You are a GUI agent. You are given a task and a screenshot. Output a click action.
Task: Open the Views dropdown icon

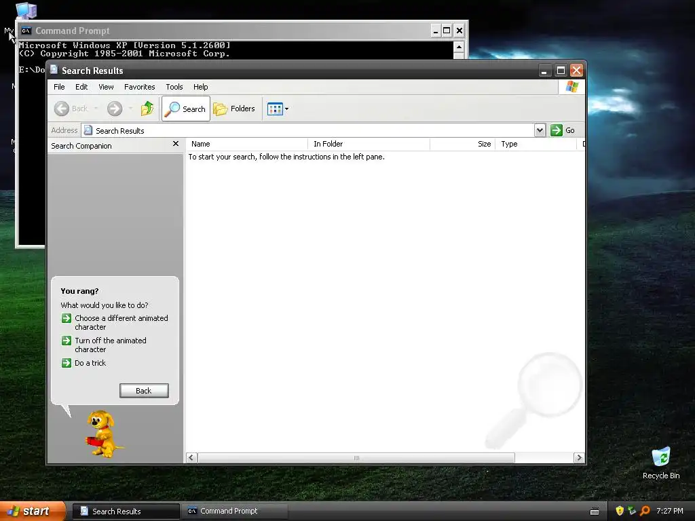[x=278, y=109]
